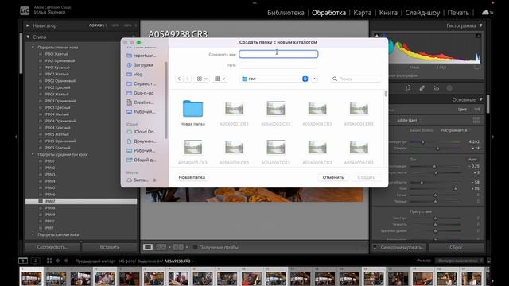509x286 pixels.
Task: Click Синхронизировать... button
Action: pyautogui.click(x=402, y=247)
